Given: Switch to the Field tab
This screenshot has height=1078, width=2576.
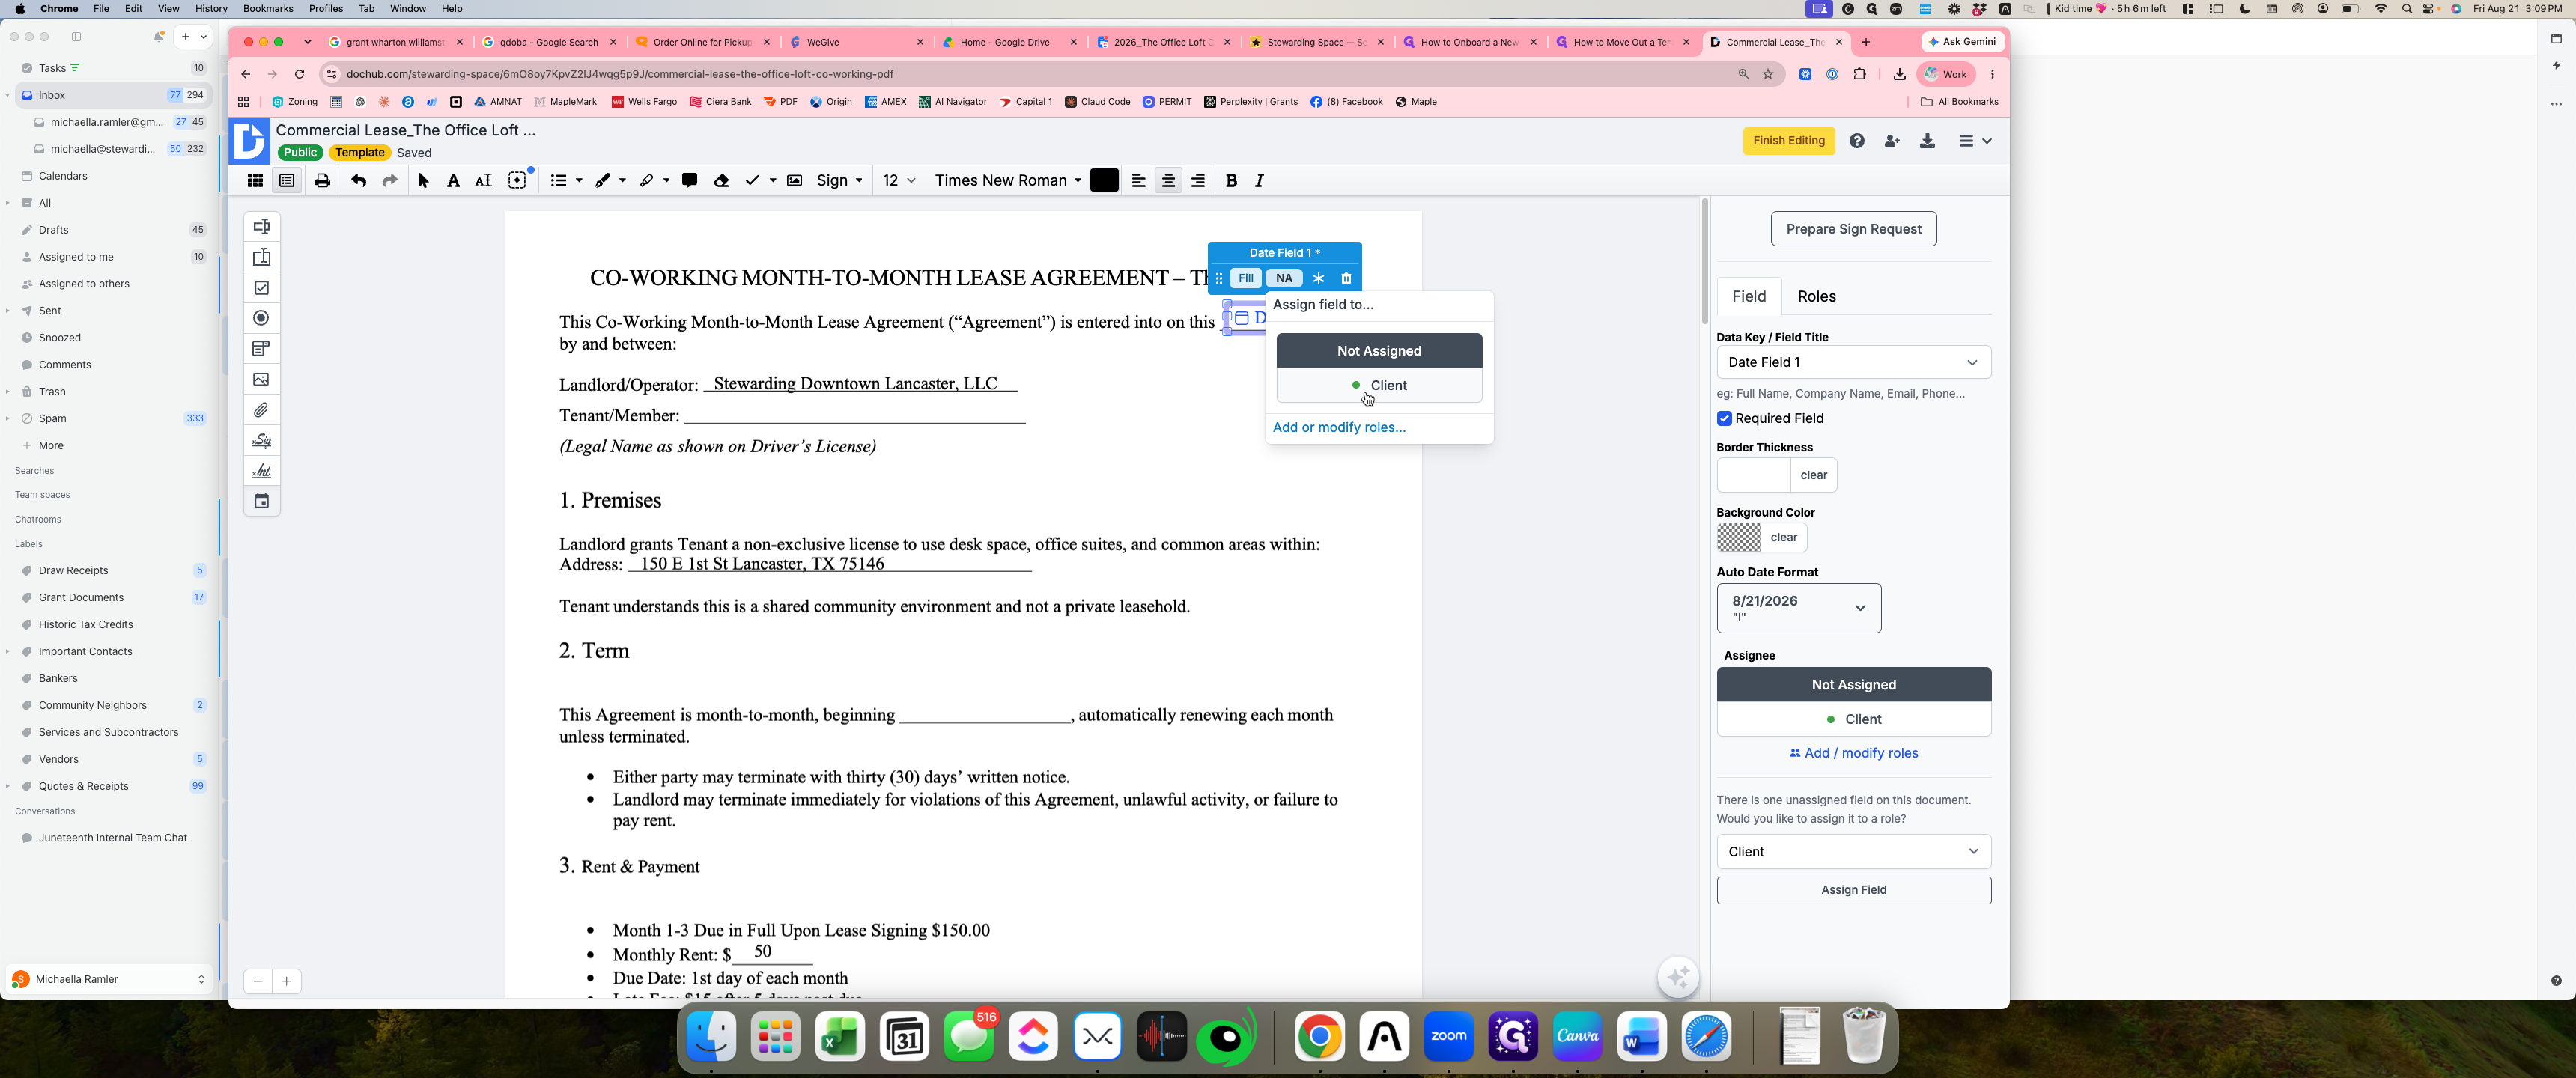Looking at the screenshot, I should [x=1748, y=297].
